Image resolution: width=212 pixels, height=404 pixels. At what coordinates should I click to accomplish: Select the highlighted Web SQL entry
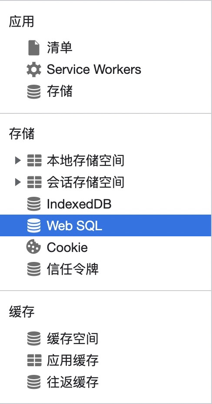point(106,225)
